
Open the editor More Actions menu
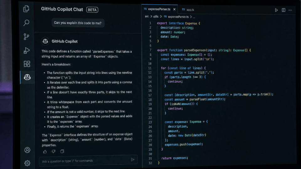point(290,10)
